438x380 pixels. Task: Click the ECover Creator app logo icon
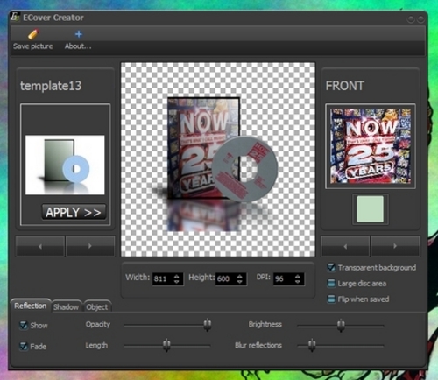[15, 17]
